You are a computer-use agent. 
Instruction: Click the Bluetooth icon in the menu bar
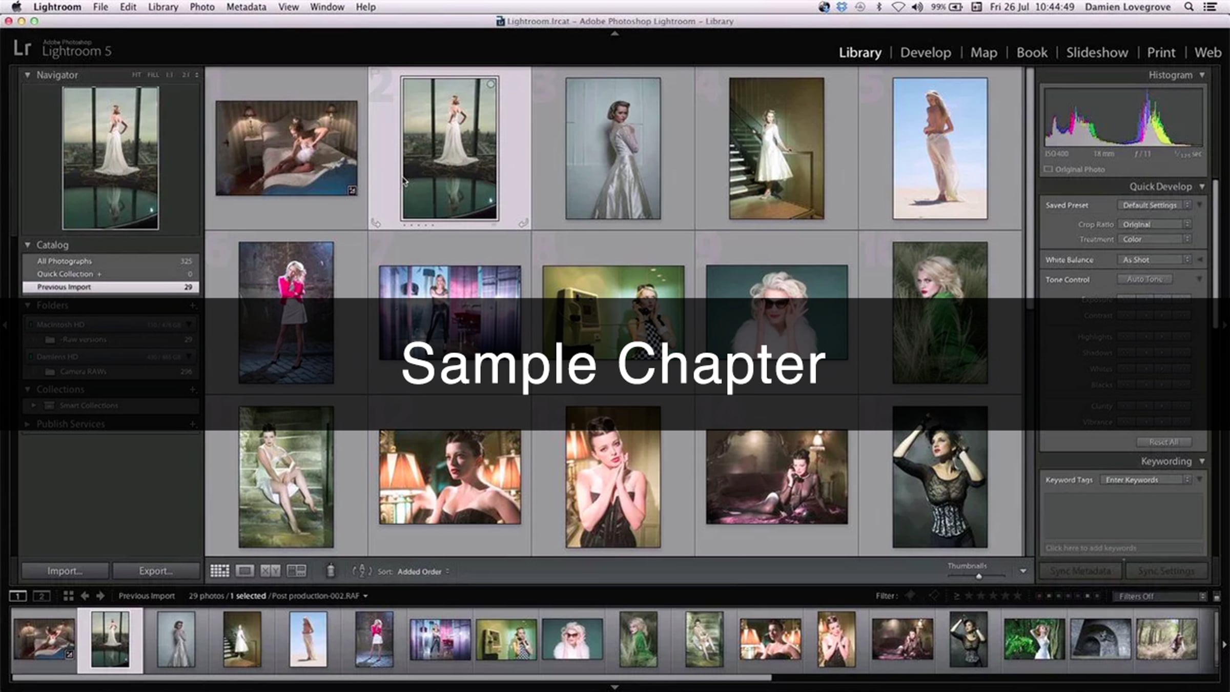879,7
